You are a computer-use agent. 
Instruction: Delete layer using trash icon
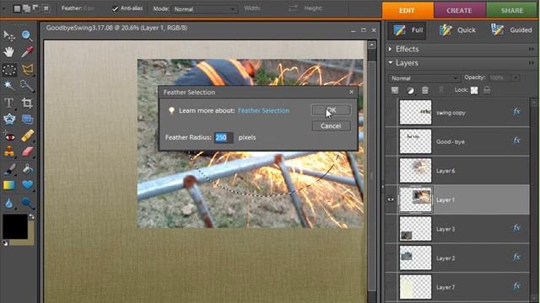click(x=425, y=90)
